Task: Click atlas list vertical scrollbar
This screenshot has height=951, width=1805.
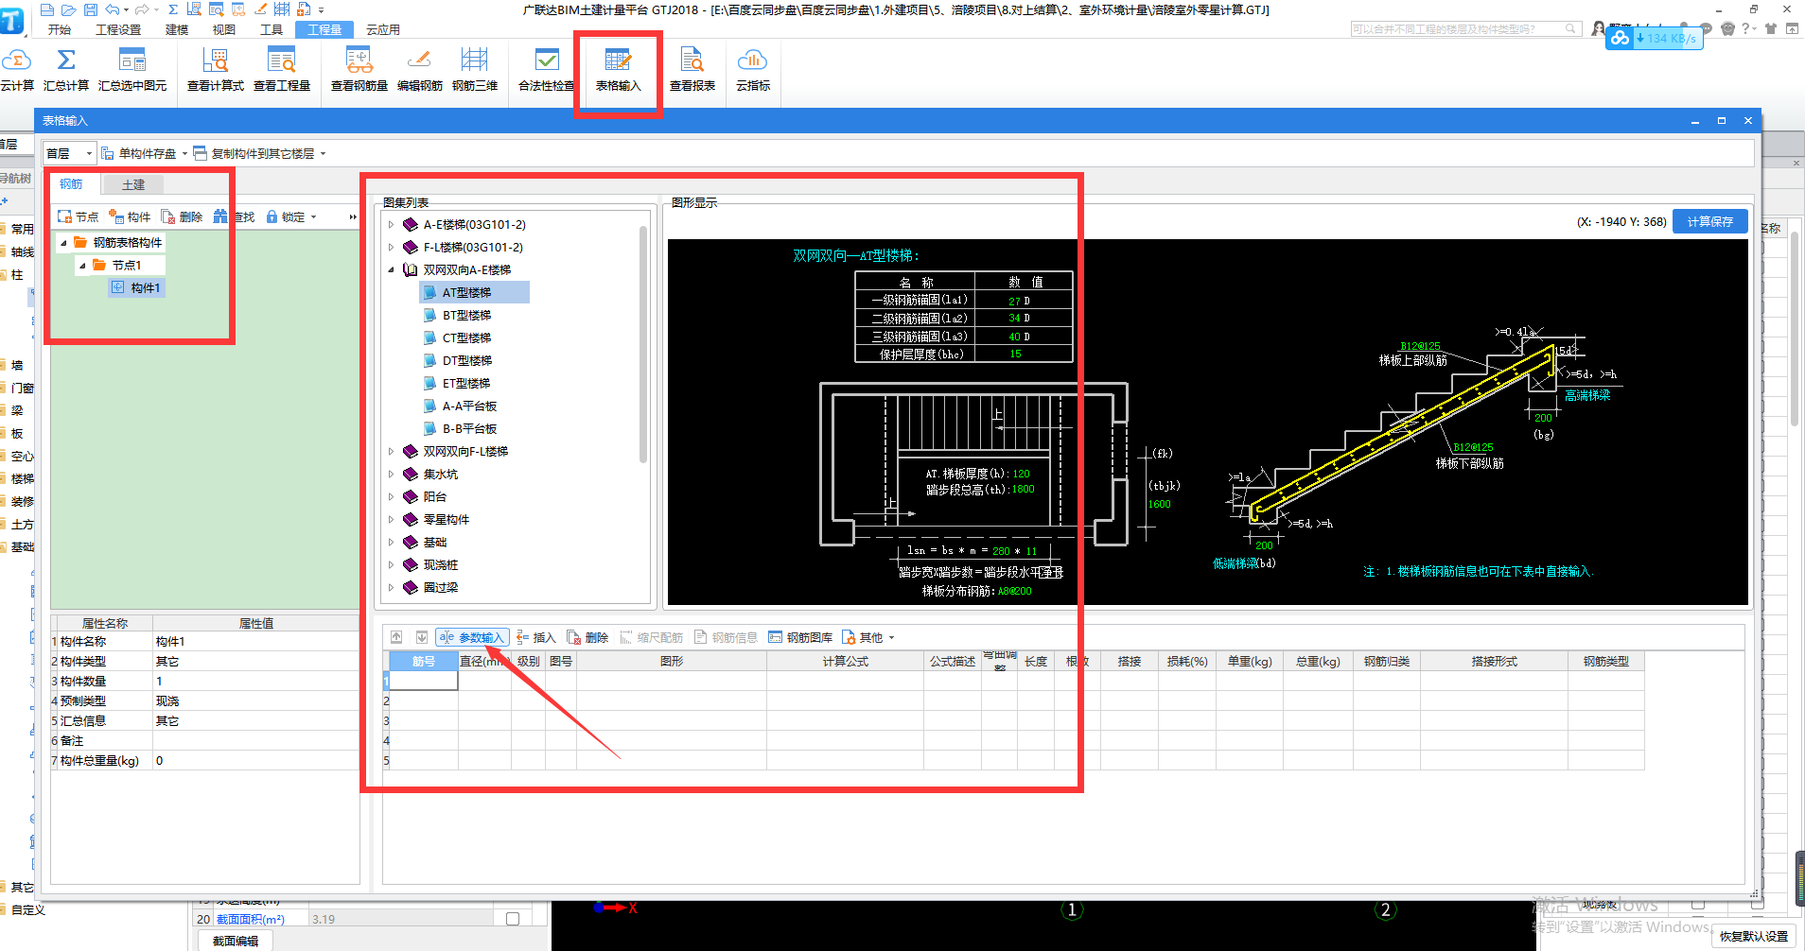Action: pyautogui.click(x=643, y=345)
